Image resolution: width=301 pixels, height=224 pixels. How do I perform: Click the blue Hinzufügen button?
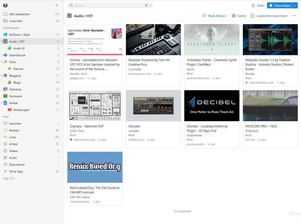[x=280, y=5]
